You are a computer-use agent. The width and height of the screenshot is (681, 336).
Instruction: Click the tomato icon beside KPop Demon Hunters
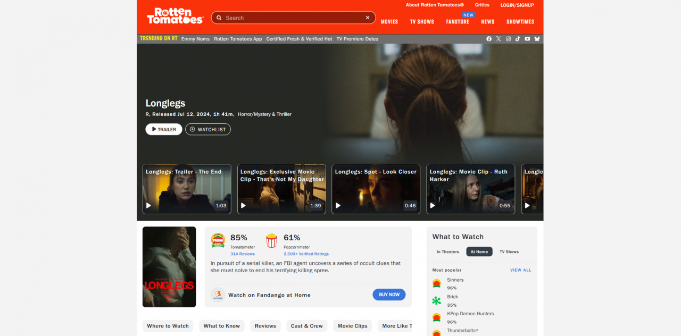point(436,317)
